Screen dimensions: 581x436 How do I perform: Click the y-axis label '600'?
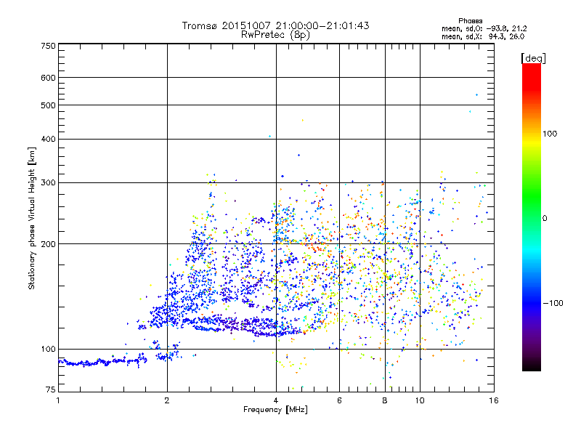tap(48, 78)
